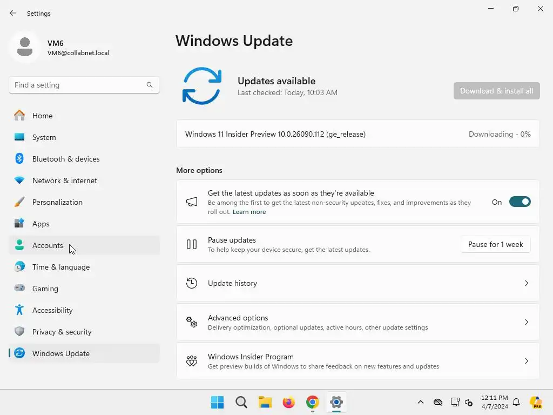
Task: Click the Bluetooth icon in sidebar
Action: point(19,158)
